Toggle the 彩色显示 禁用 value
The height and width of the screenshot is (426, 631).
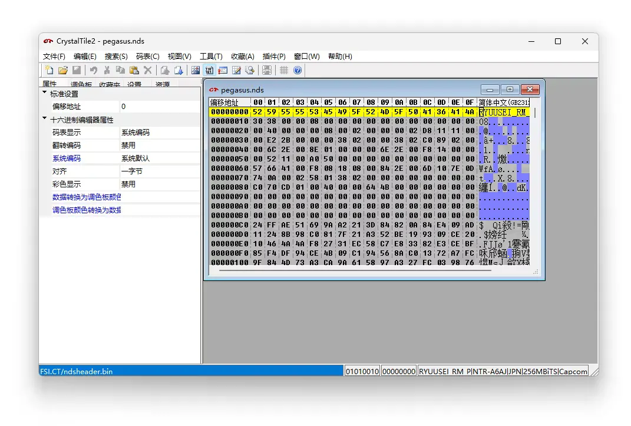[x=160, y=184]
